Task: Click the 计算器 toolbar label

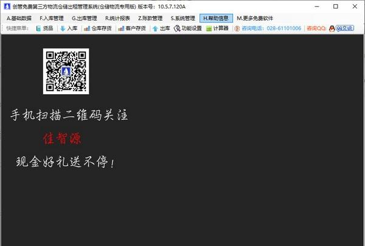Action: [221, 29]
